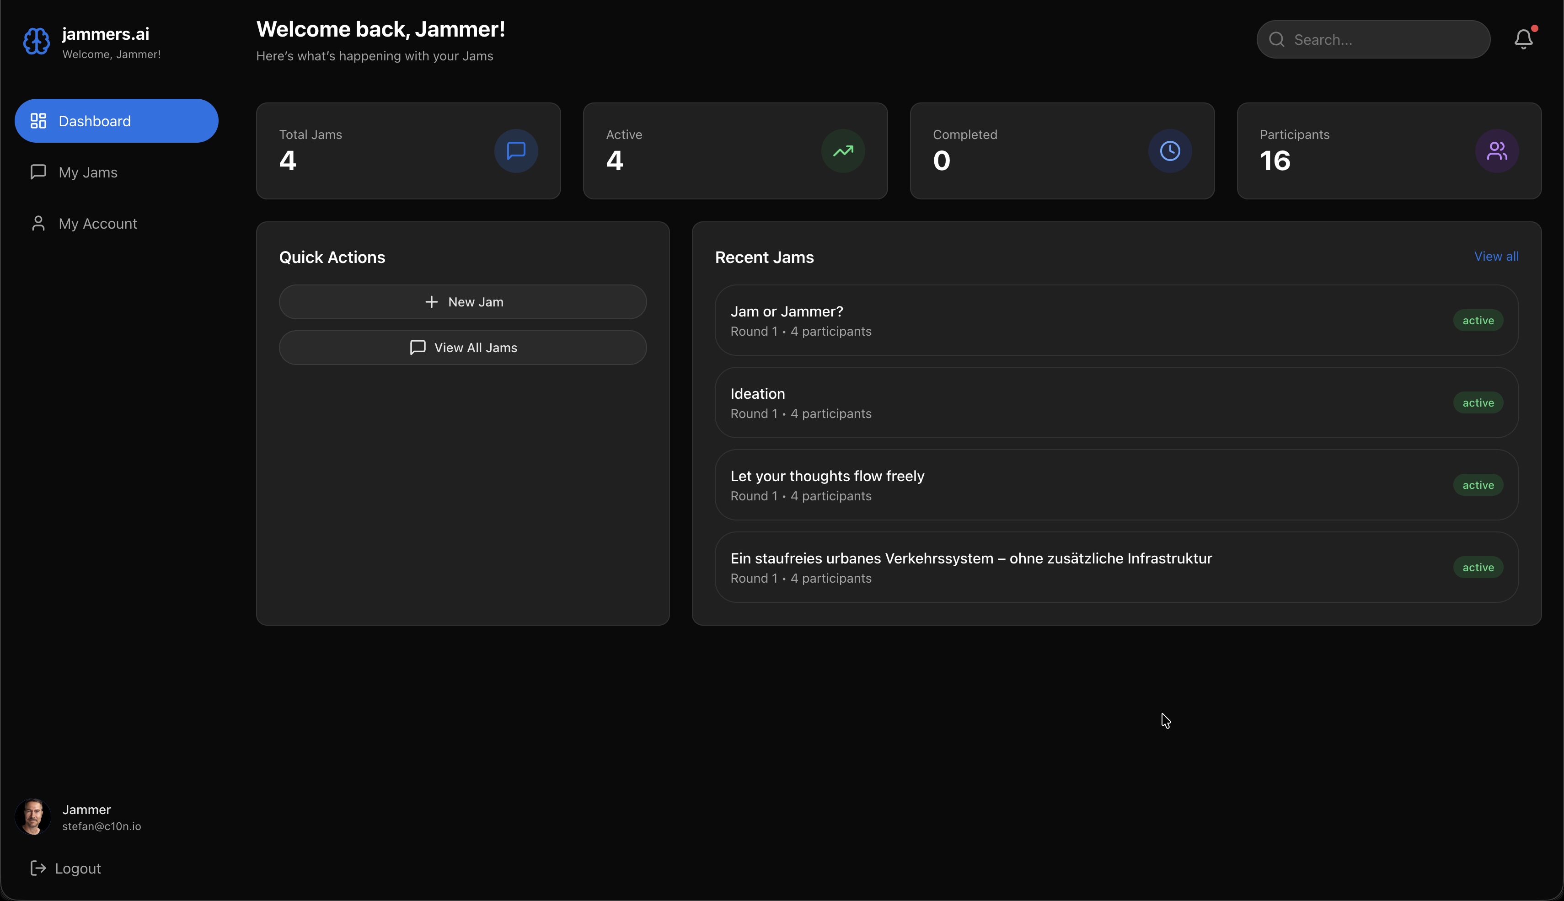Select the Participants stat card

click(x=1389, y=151)
